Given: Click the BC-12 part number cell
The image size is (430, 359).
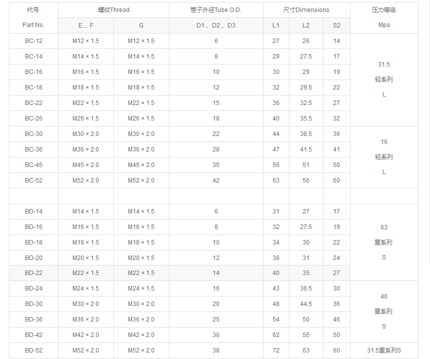Looking at the screenshot, I should 33,41.
